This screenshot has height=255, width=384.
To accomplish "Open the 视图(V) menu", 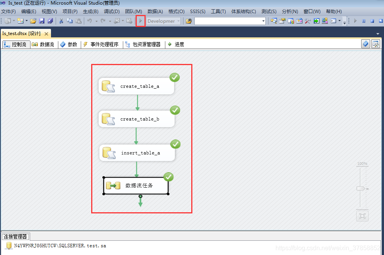I will (49, 12).
